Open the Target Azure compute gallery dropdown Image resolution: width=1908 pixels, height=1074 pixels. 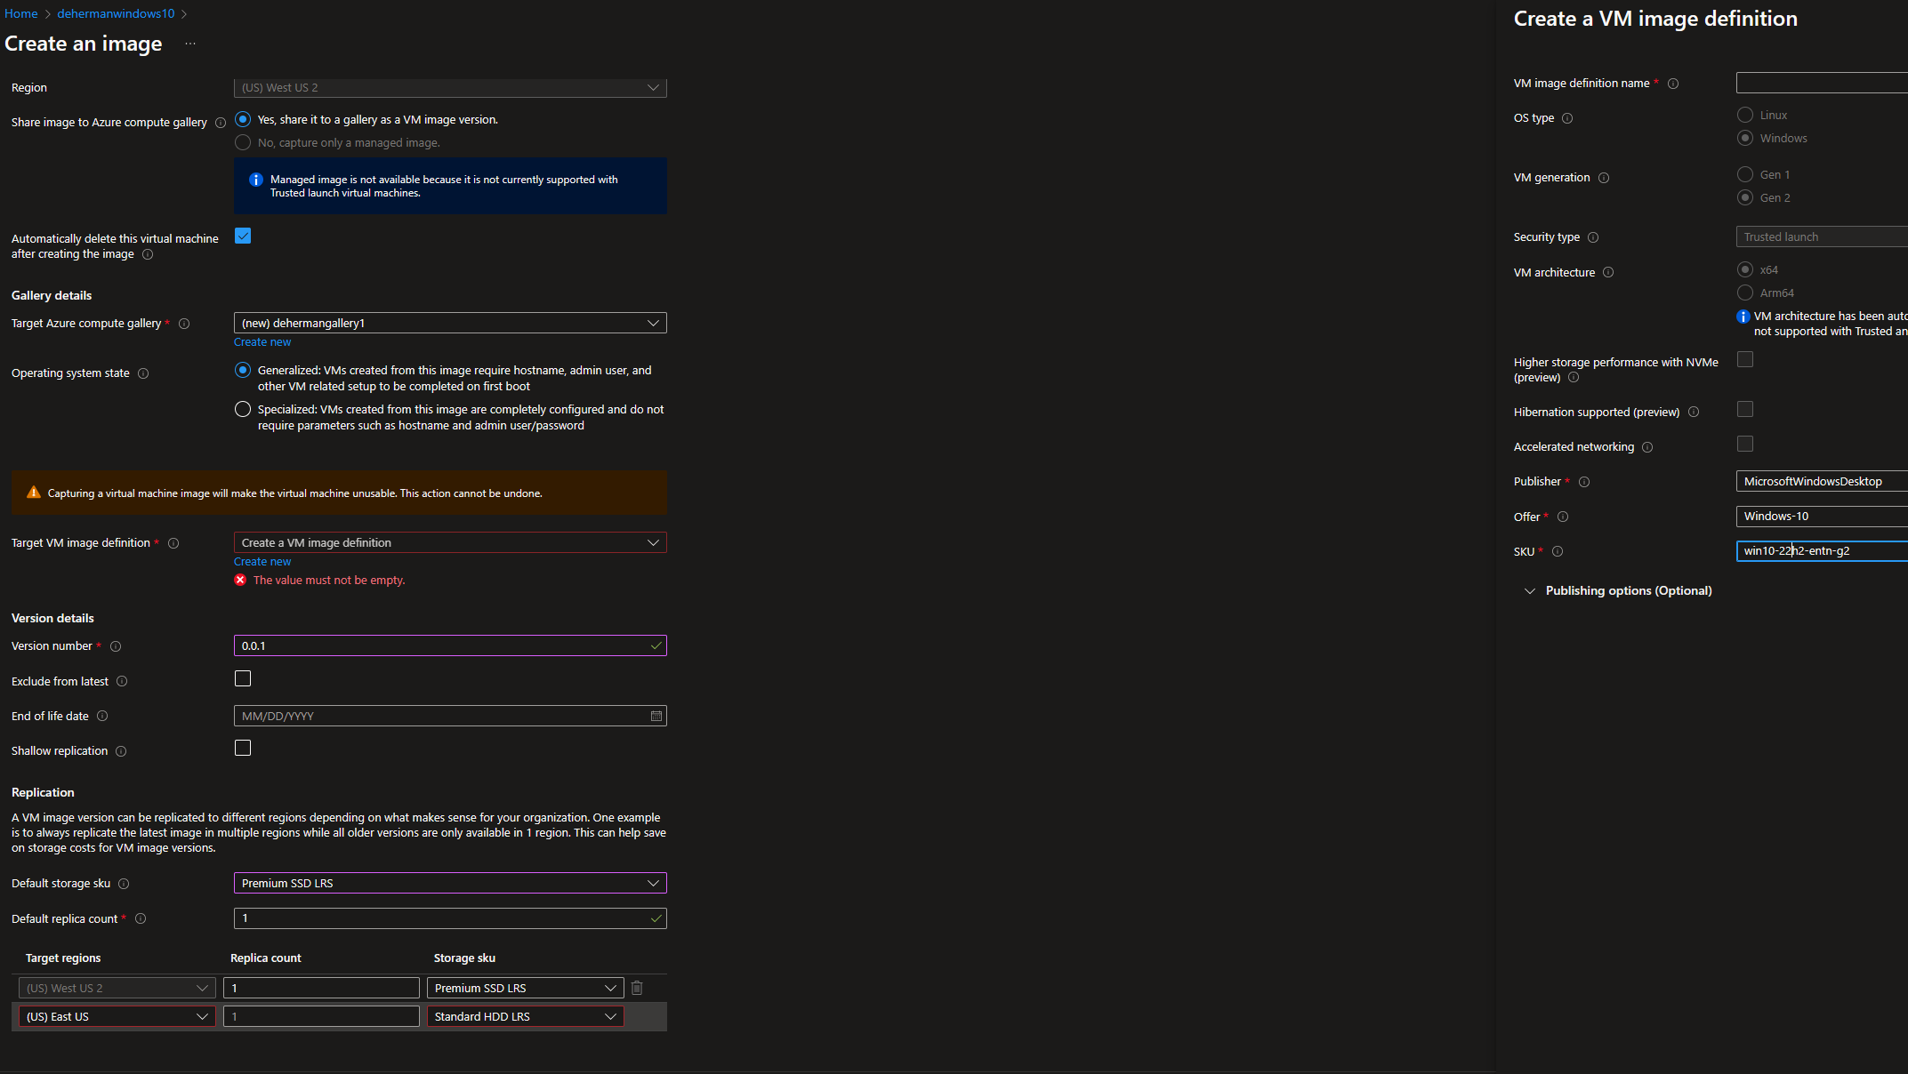click(x=449, y=323)
